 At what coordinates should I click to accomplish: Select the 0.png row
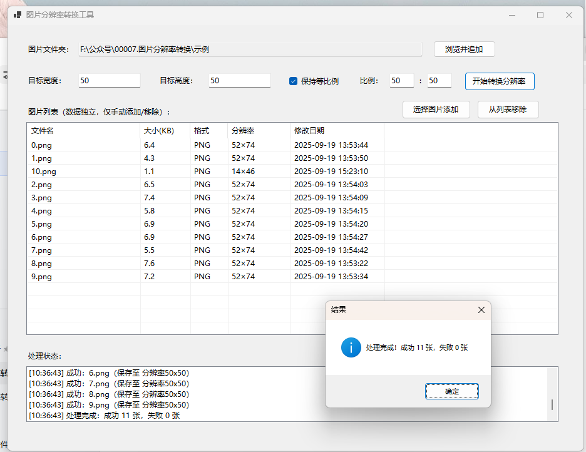(292, 145)
